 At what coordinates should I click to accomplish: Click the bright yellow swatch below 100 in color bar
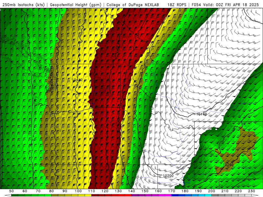[82, 195]
